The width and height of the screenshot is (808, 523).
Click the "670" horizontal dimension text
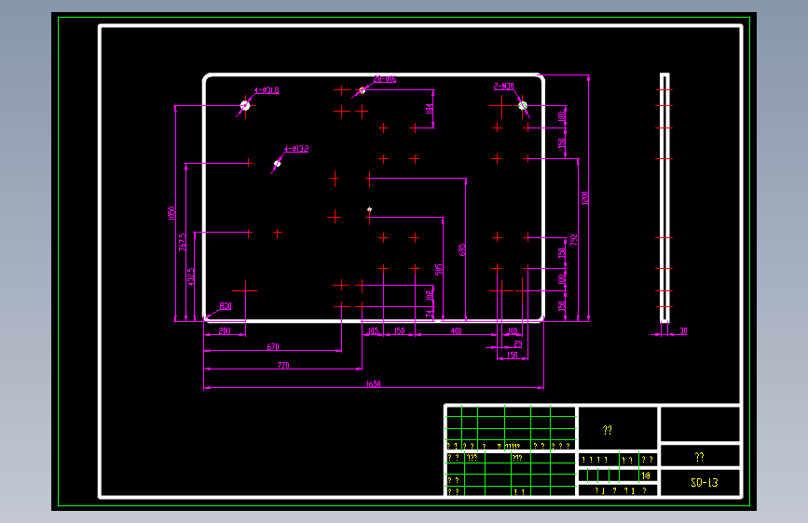(x=273, y=346)
